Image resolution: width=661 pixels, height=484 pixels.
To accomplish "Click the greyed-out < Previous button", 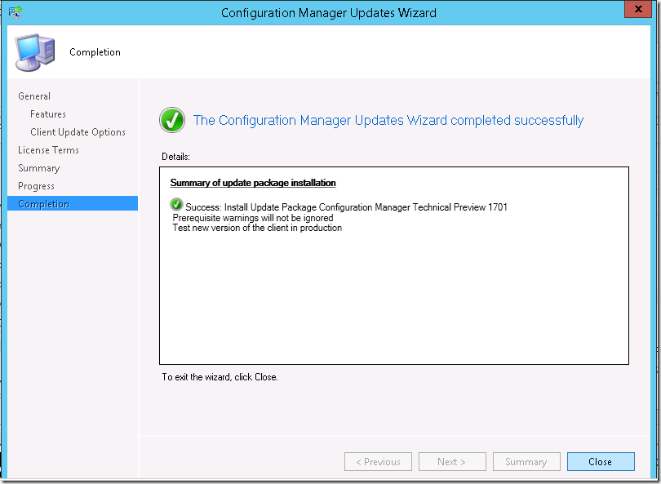I will coord(378,462).
